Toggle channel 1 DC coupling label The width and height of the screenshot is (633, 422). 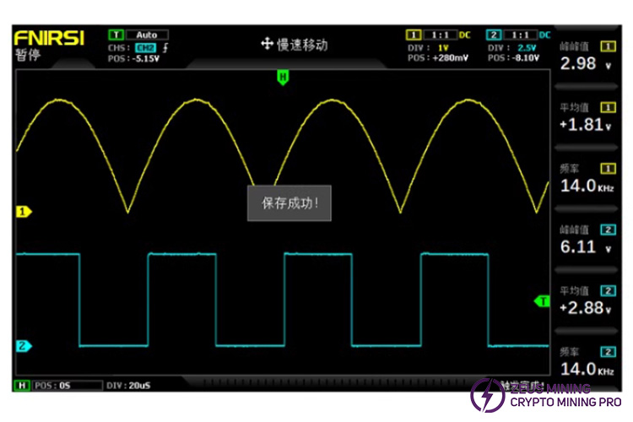pyautogui.click(x=464, y=35)
